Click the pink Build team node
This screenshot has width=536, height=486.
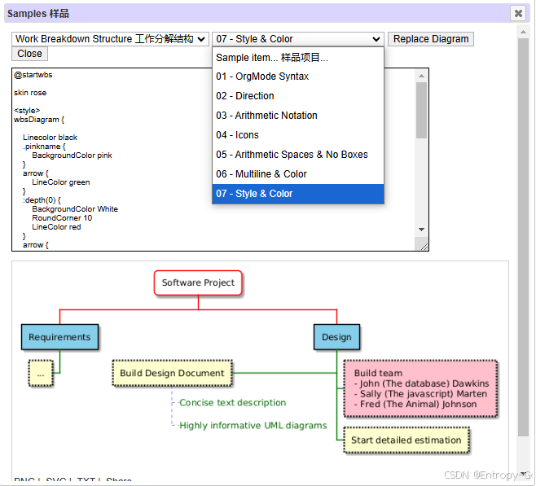[421, 388]
